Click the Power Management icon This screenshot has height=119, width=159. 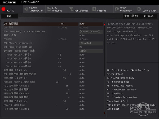117,9
